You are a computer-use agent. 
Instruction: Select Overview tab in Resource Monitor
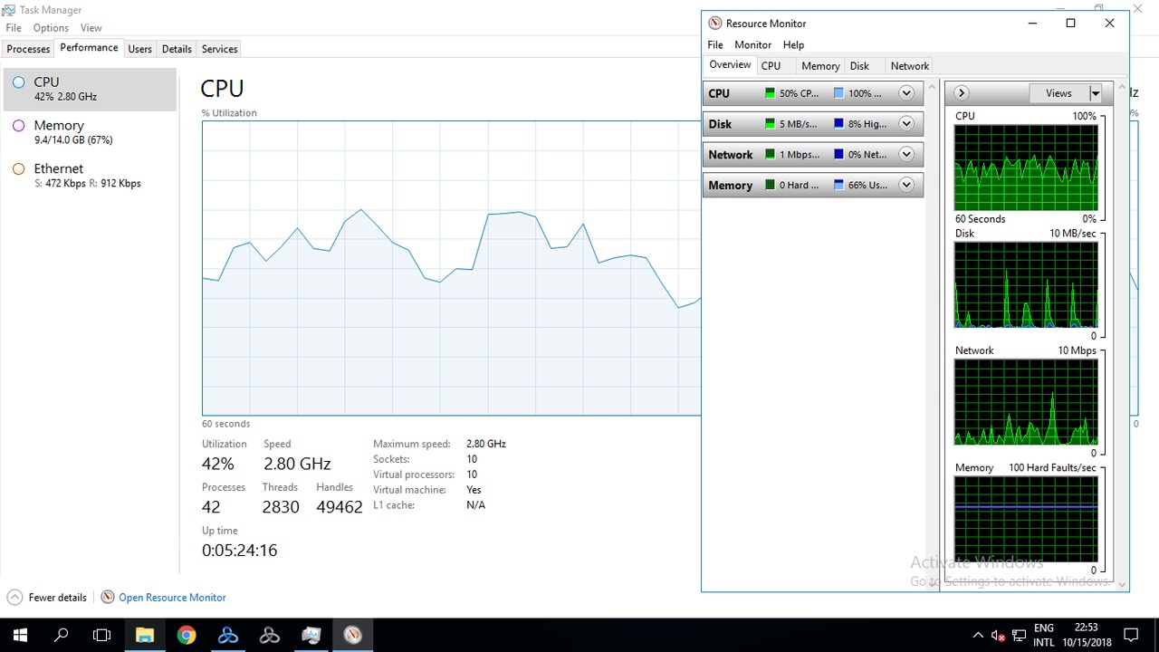[x=730, y=65]
